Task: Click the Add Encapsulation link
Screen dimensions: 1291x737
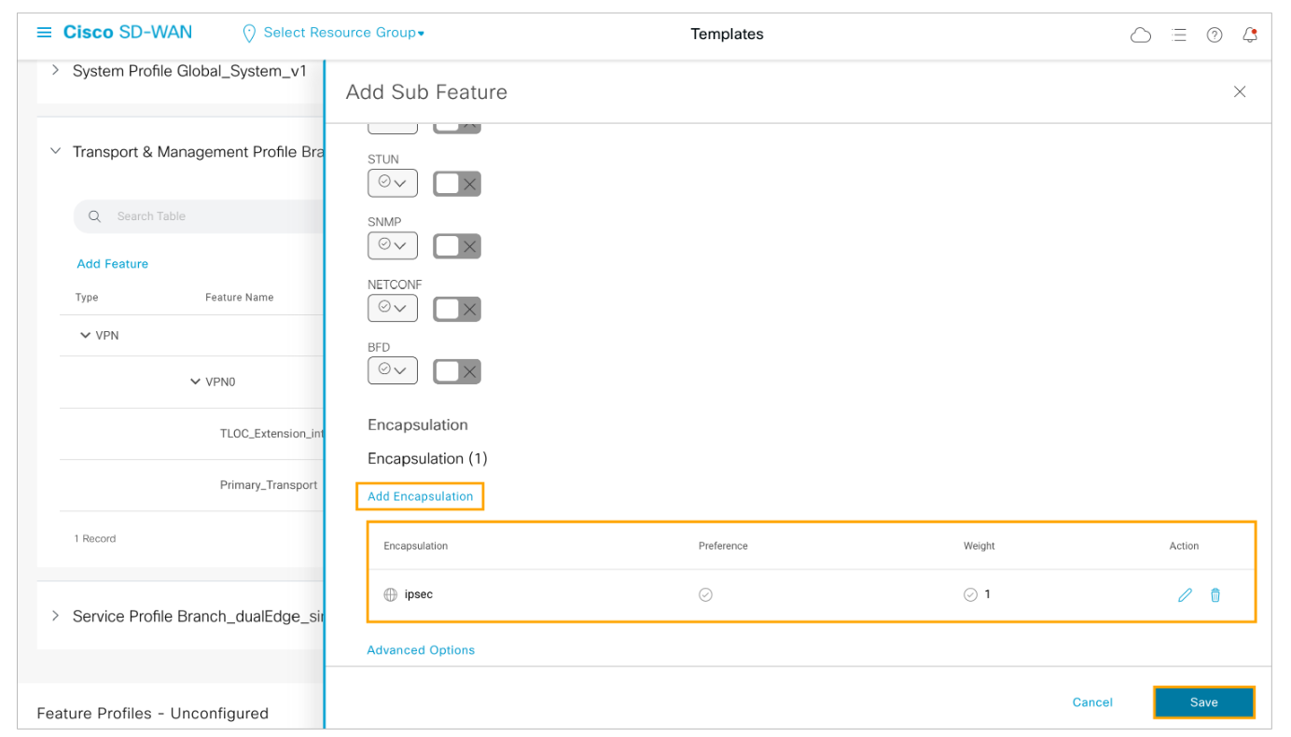Action: [420, 496]
